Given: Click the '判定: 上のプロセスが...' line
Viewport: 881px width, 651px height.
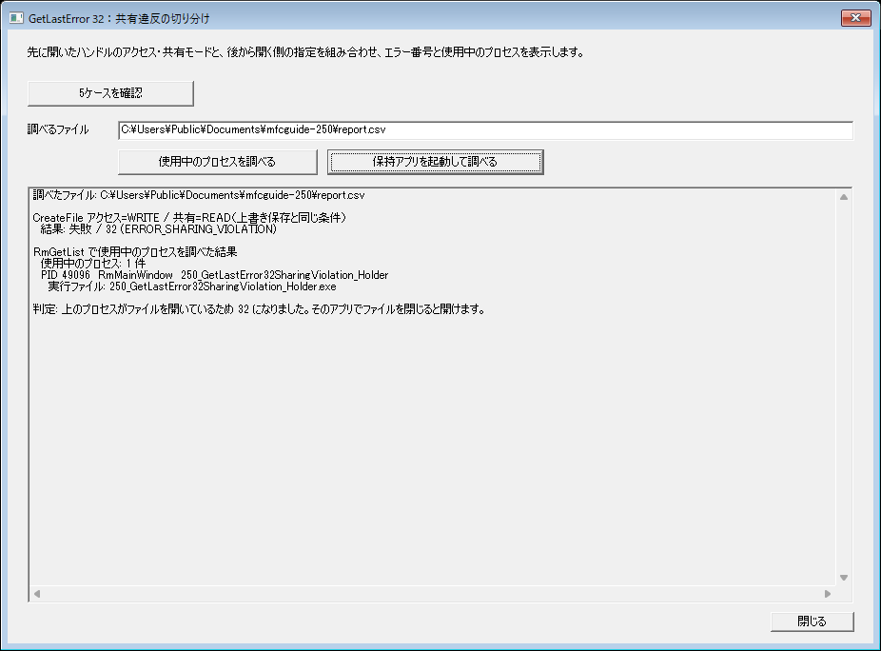Looking at the screenshot, I should click(259, 309).
